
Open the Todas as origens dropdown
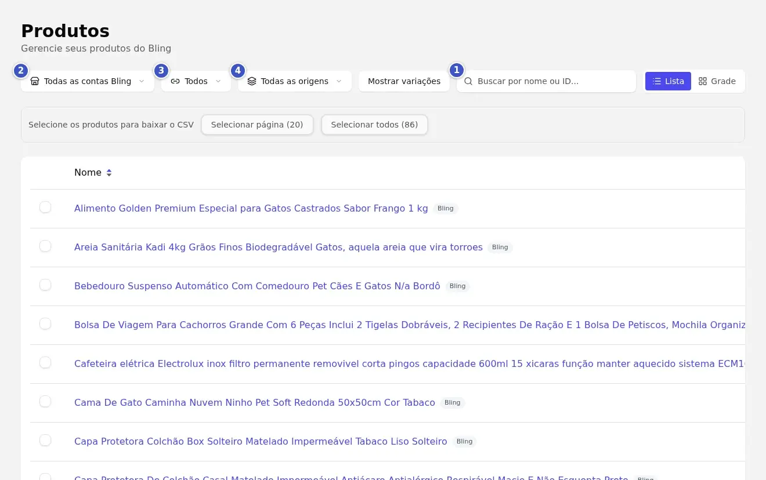295,81
